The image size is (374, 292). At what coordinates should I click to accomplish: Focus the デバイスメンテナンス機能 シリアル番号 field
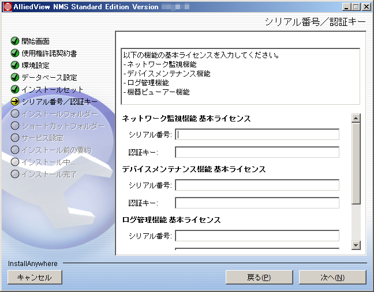257,185
